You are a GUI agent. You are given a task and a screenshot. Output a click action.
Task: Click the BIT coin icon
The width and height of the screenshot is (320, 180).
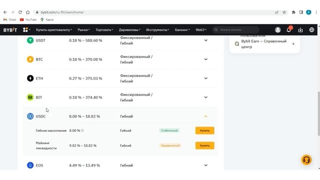(x=30, y=97)
